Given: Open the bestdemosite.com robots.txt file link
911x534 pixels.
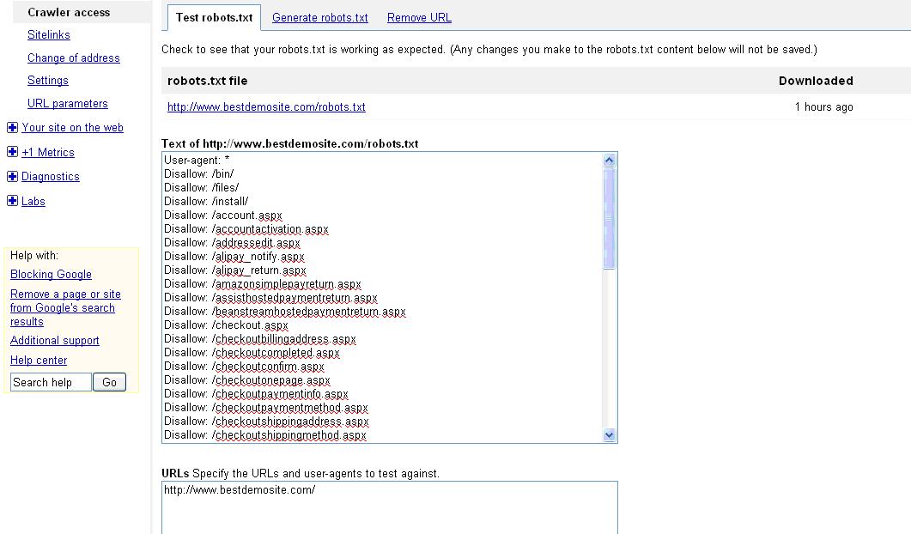Looking at the screenshot, I should click(x=266, y=107).
